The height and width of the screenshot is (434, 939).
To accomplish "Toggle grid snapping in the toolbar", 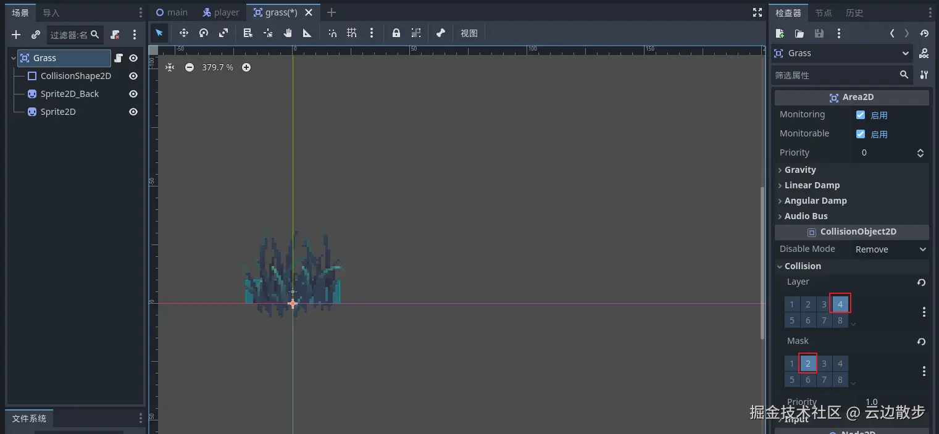I will tap(352, 33).
